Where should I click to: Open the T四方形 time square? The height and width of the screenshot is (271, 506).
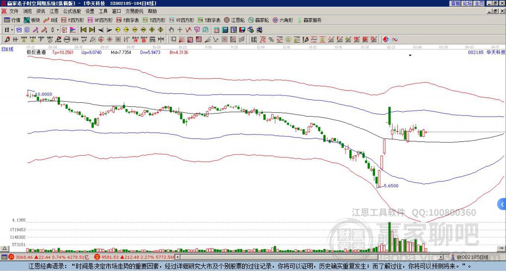click(x=154, y=20)
